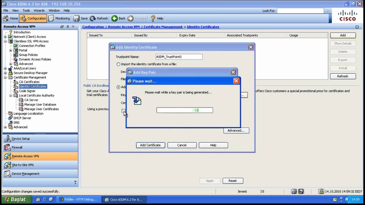The image size is (365, 205).
Task: Cancel the Add Identity Certificate dialog
Action: (x=182, y=145)
